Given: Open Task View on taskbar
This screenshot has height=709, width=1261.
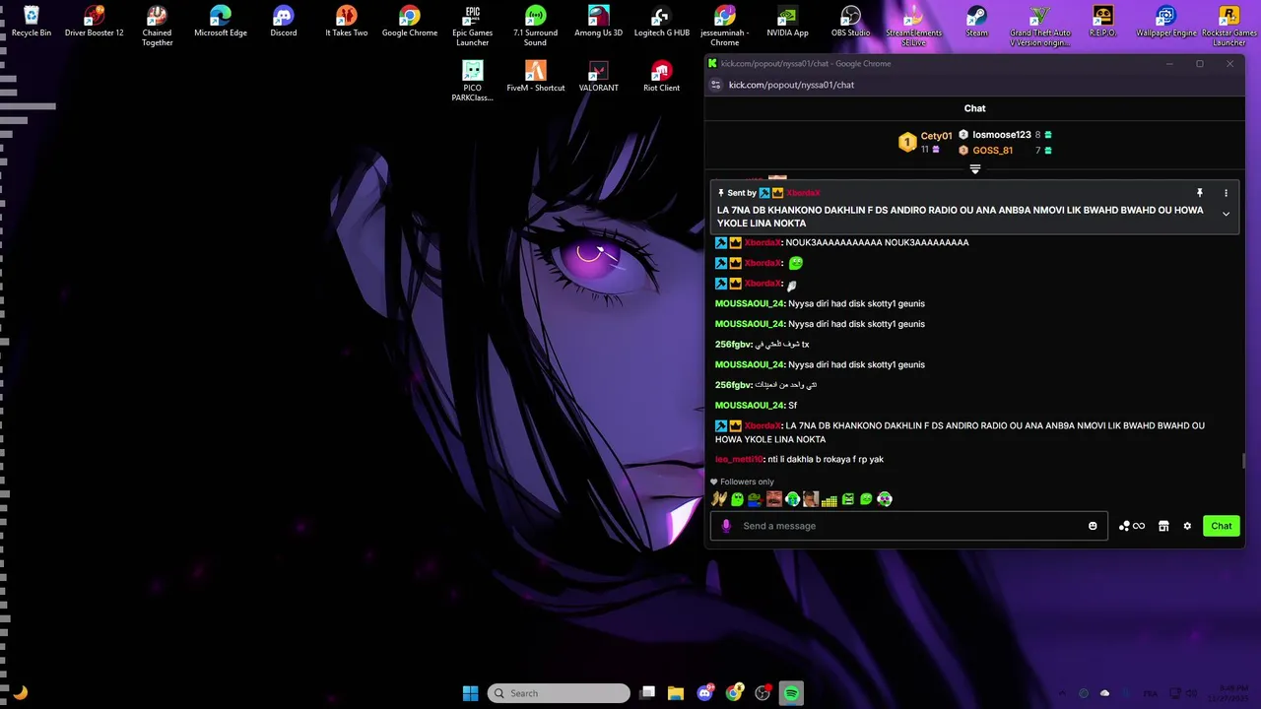Looking at the screenshot, I should tap(647, 693).
